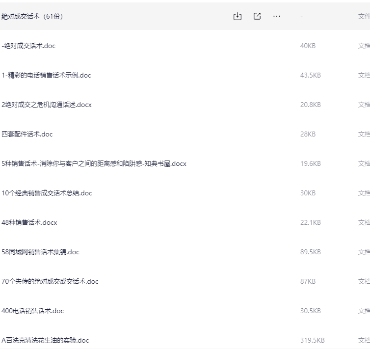
Task: Open 58同城网销售话术集锦.doc
Action: 40,252
